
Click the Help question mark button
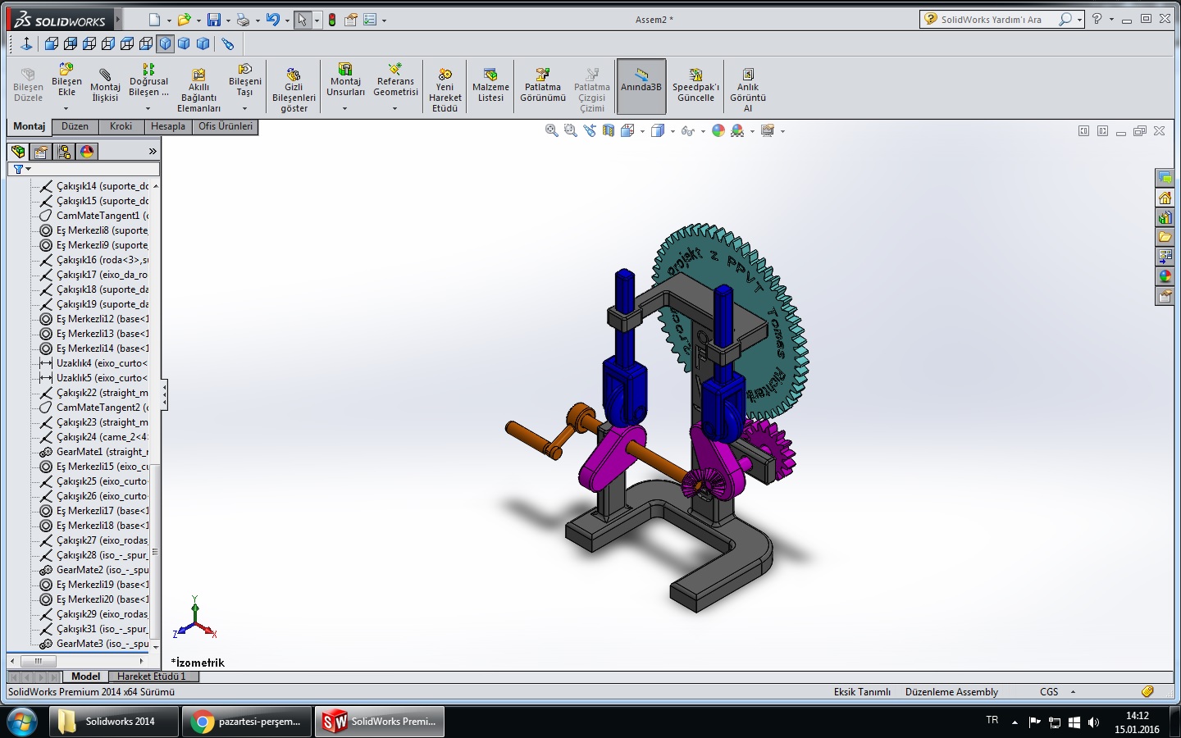coord(1097,19)
